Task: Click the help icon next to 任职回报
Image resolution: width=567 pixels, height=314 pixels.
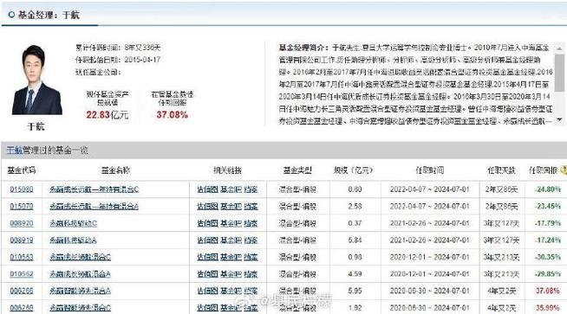Action: pyautogui.click(x=564, y=170)
